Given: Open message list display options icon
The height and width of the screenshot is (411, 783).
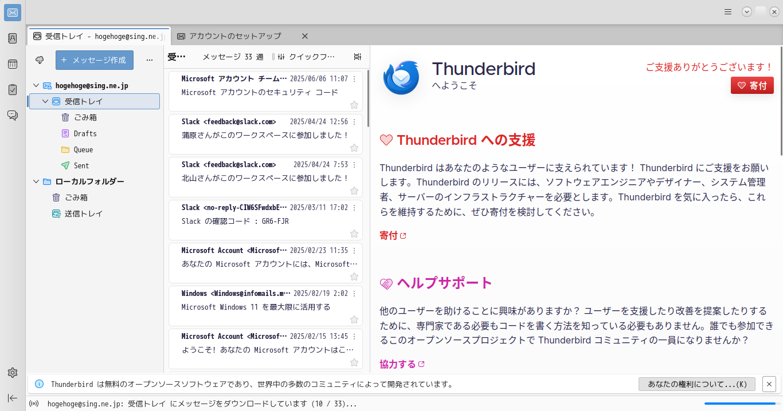Looking at the screenshot, I should click(358, 57).
